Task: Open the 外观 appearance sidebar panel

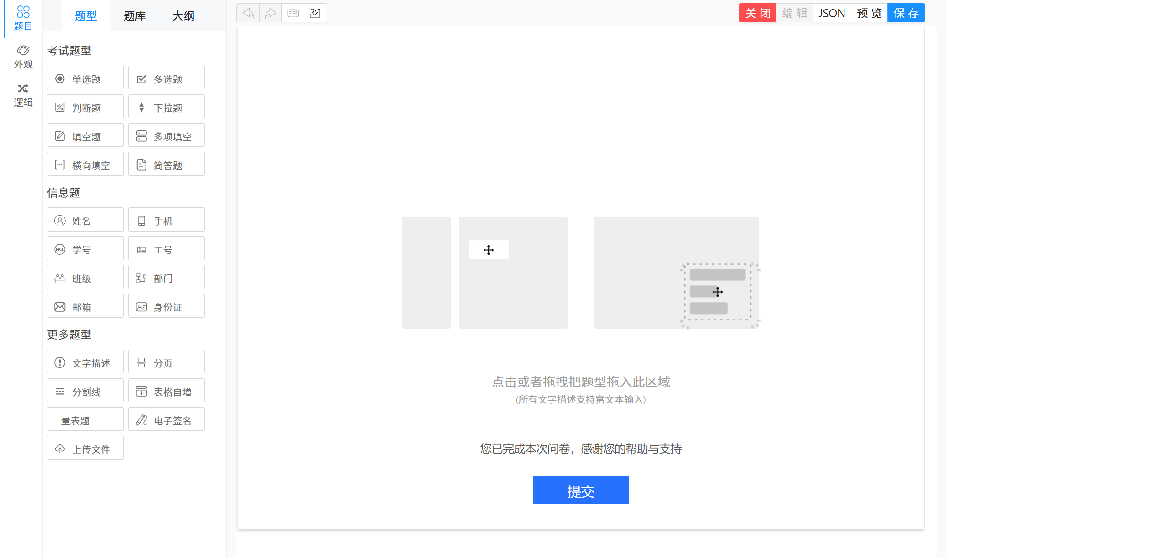Action: point(23,57)
